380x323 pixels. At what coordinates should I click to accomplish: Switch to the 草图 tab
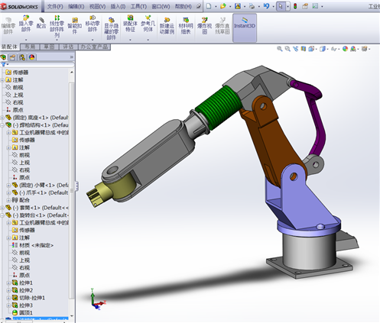(49, 47)
